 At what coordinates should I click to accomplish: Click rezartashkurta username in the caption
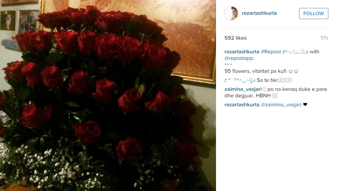[242, 52]
